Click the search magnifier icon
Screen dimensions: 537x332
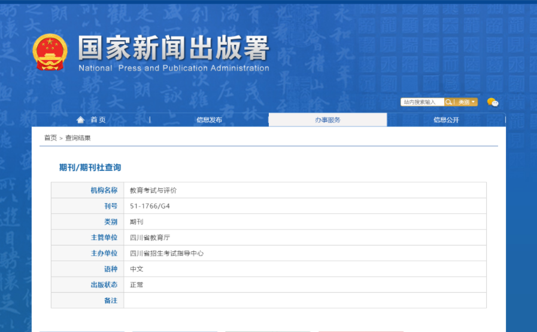448,102
